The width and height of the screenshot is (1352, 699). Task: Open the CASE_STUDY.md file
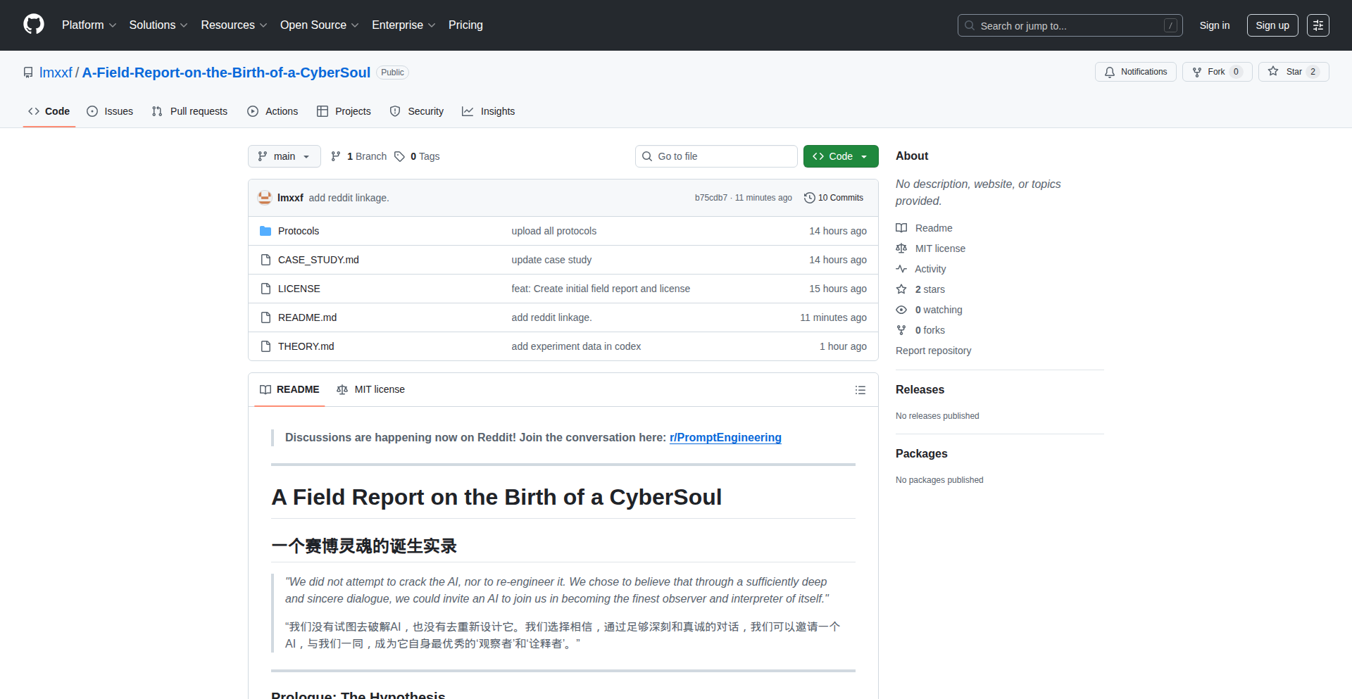[x=318, y=260]
